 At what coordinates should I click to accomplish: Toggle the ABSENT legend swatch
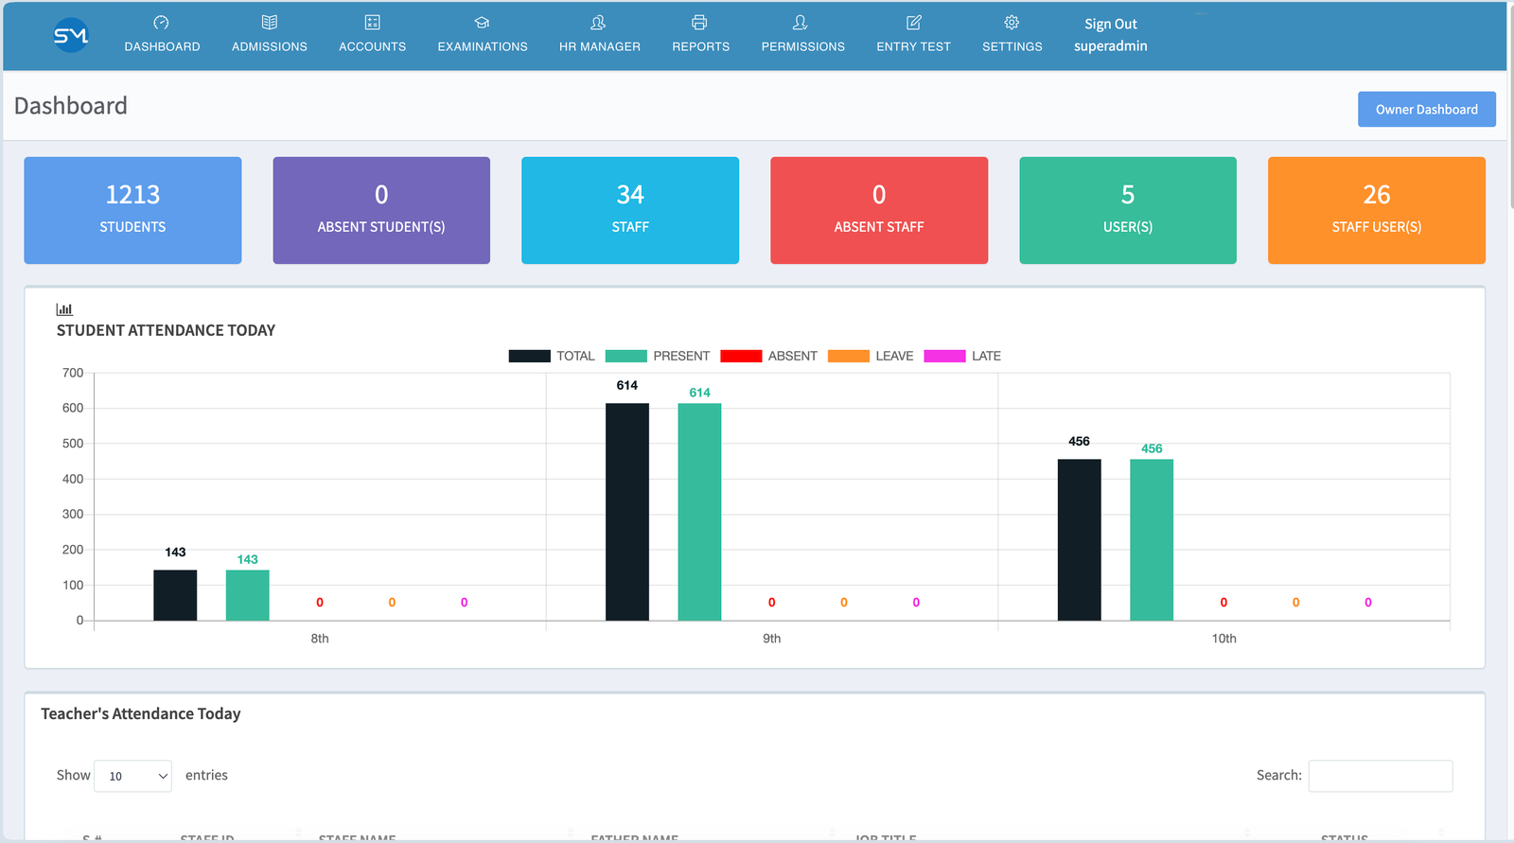click(x=741, y=357)
